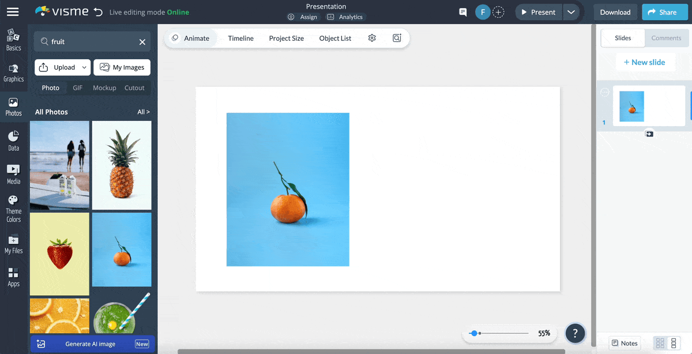Open the animation settings gear in the toolbar
The width and height of the screenshot is (692, 354).
coord(372,38)
